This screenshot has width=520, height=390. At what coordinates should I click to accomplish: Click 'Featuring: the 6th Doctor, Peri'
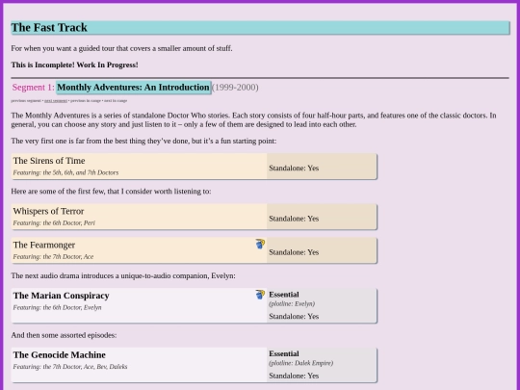pos(54,222)
